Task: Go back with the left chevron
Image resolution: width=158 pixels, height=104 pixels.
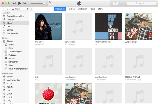Action: point(4,9)
